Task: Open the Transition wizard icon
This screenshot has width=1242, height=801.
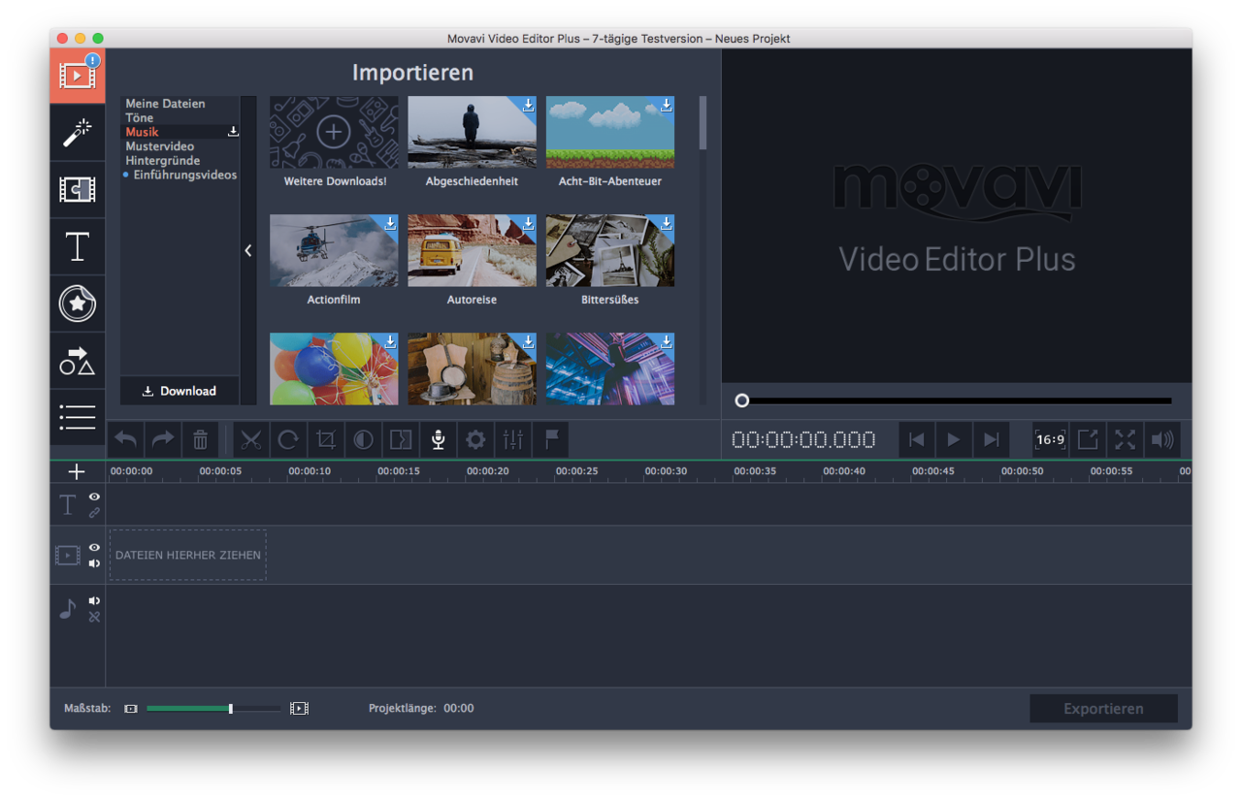Action: pyautogui.click(x=401, y=440)
